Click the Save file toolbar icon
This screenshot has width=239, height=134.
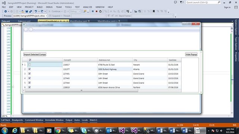pos(27,12)
